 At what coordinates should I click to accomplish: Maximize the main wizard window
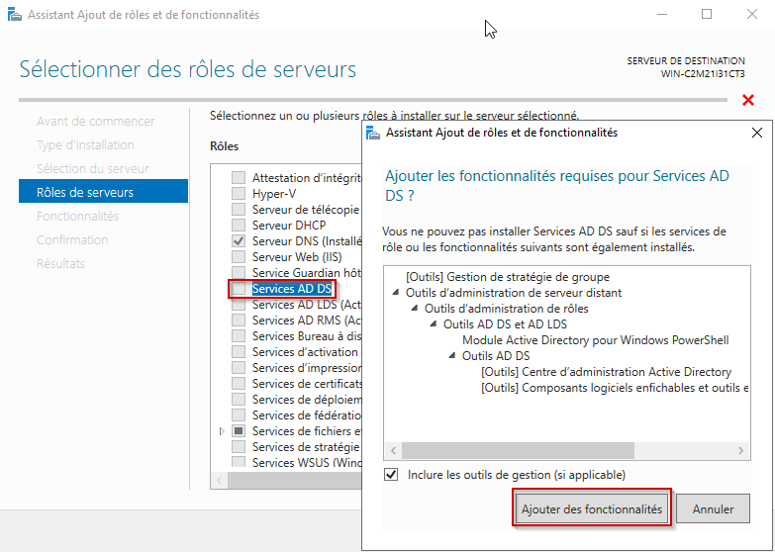tap(707, 14)
